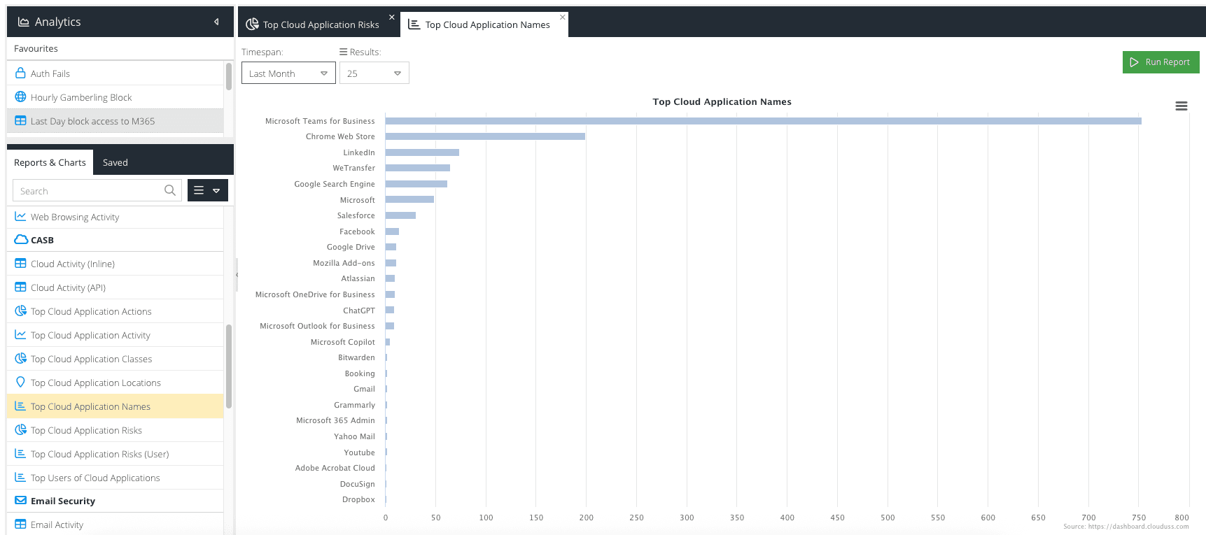
Task: Click the chart hamburger menu icon
Action: [x=1181, y=106]
